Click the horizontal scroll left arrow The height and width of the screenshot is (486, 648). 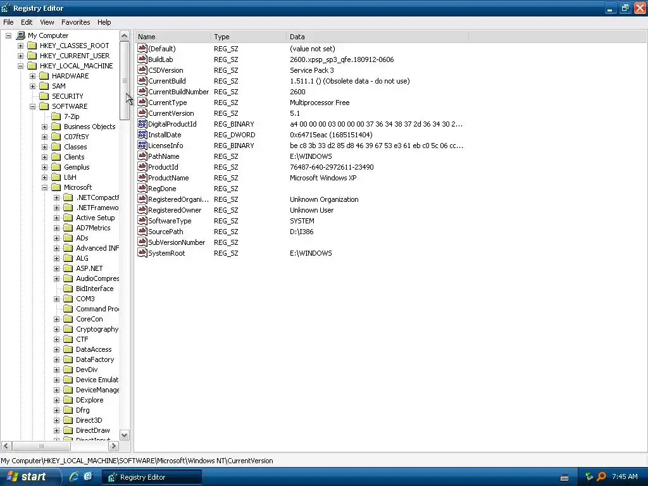[x=6, y=446]
